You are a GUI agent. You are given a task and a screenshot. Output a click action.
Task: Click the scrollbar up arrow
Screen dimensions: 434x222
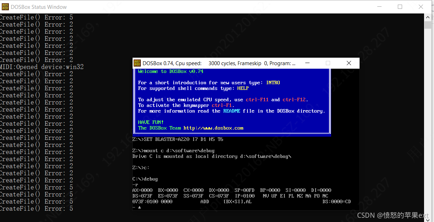(428, 17)
